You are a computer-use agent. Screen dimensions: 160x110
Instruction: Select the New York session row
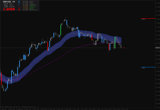(30, 10)
